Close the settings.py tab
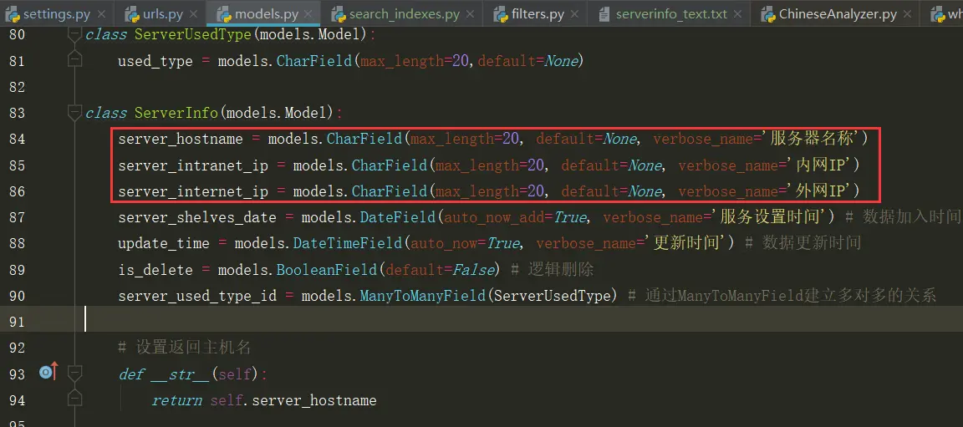 (101, 13)
